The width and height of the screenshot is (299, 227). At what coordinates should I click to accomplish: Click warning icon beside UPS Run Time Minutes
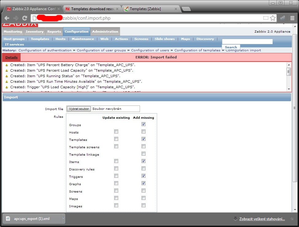click(x=7, y=82)
